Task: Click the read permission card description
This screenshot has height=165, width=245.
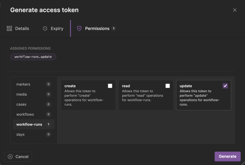Action: (143, 96)
